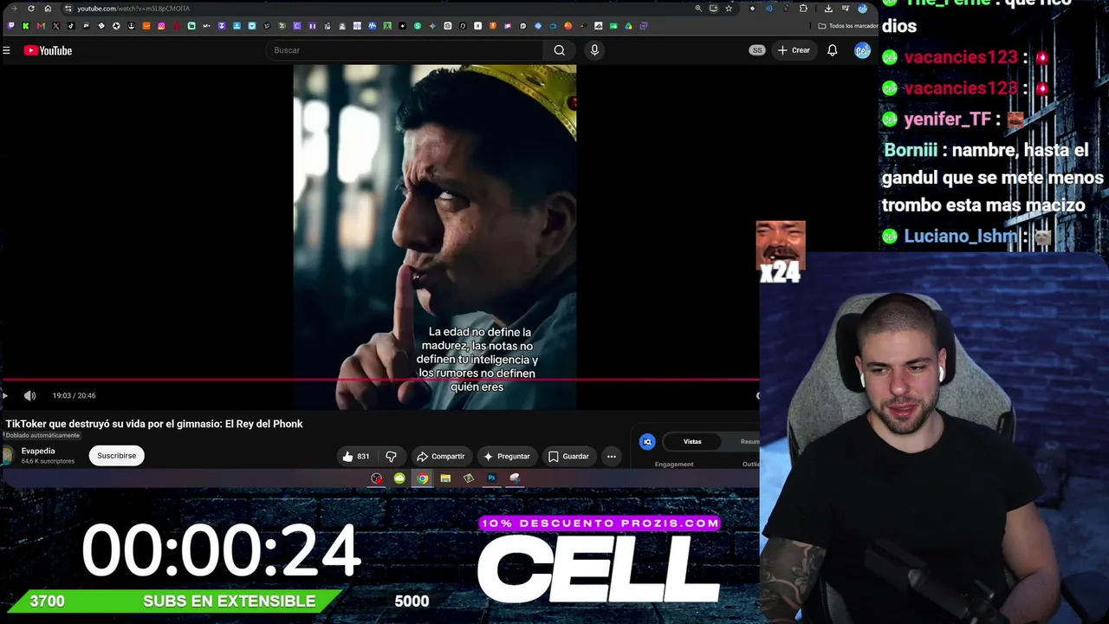Image resolution: width=1109 pixels, height=624 pixels.
Task: Share the video with Compartir
Action: [440, 456]
